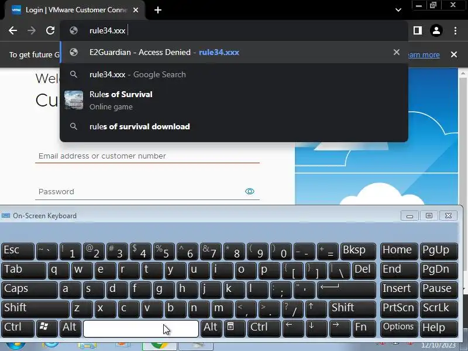Toggle the Caps key on On-Screen Keyboard
Image resolution: width=468 pixels, height=351 pixels.
pos(29,290)
